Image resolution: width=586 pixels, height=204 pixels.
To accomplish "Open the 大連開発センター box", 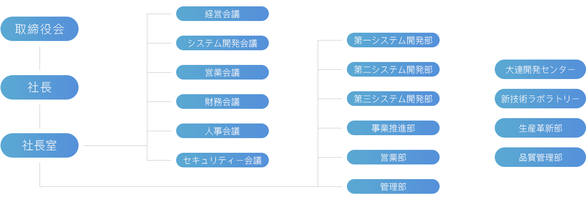I will 540,69.
